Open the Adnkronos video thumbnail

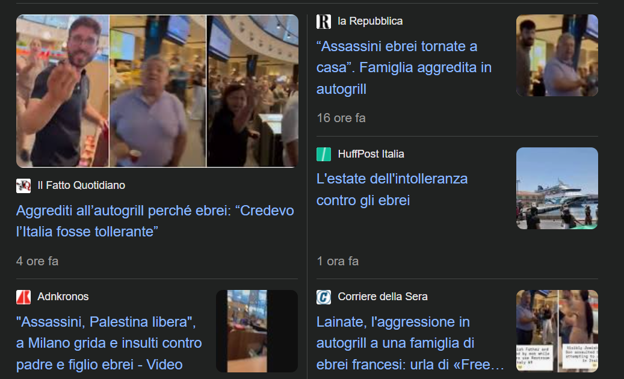tap(257, 331)
